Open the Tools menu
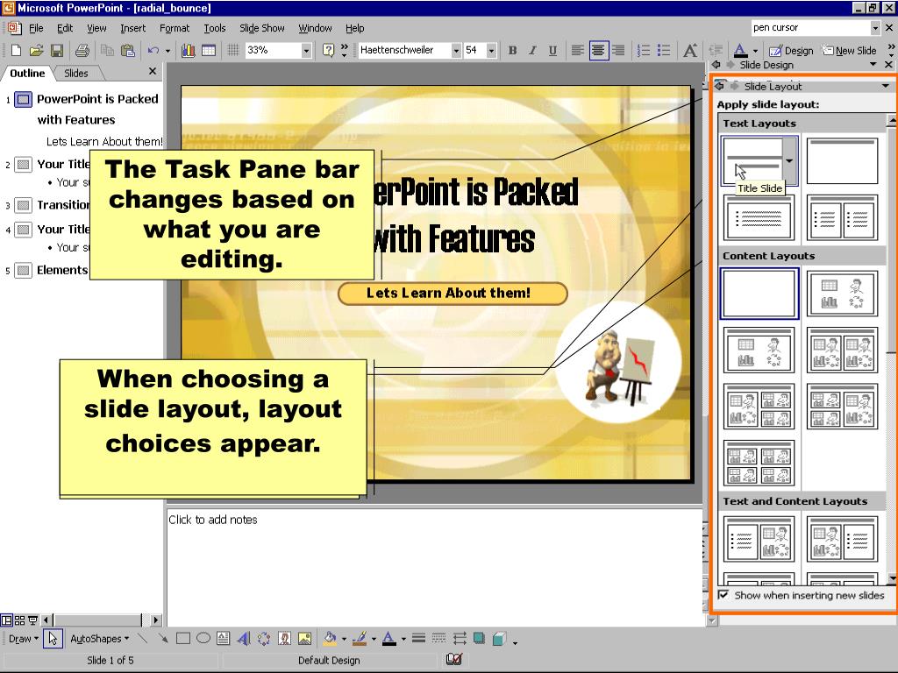Image resolution: width=898 pixels, height=673 pixels. pos(215,28)
